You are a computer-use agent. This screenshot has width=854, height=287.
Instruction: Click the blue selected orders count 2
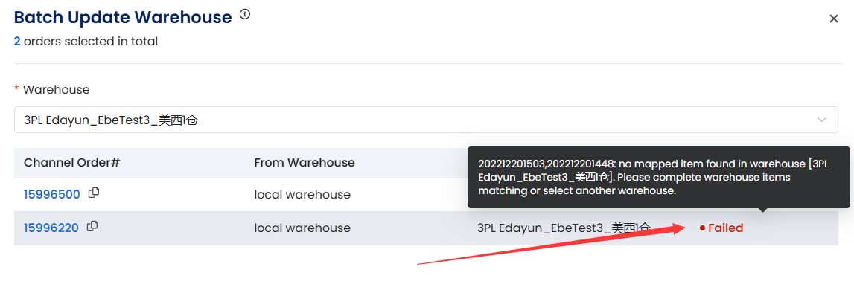[x=17, y=42]
